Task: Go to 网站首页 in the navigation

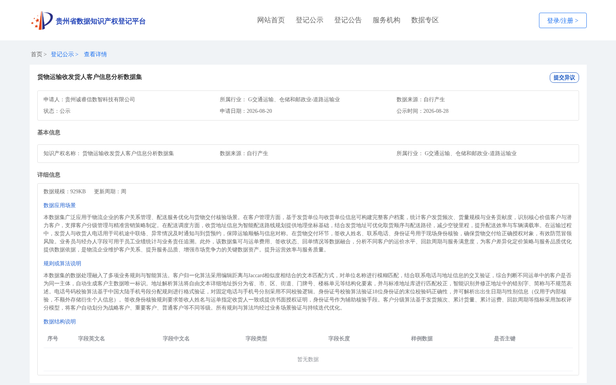Action: 271,20
